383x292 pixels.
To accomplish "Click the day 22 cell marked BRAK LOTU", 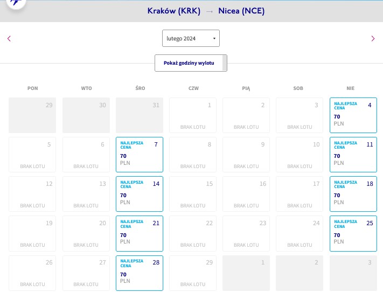I will tap(193, 234).
